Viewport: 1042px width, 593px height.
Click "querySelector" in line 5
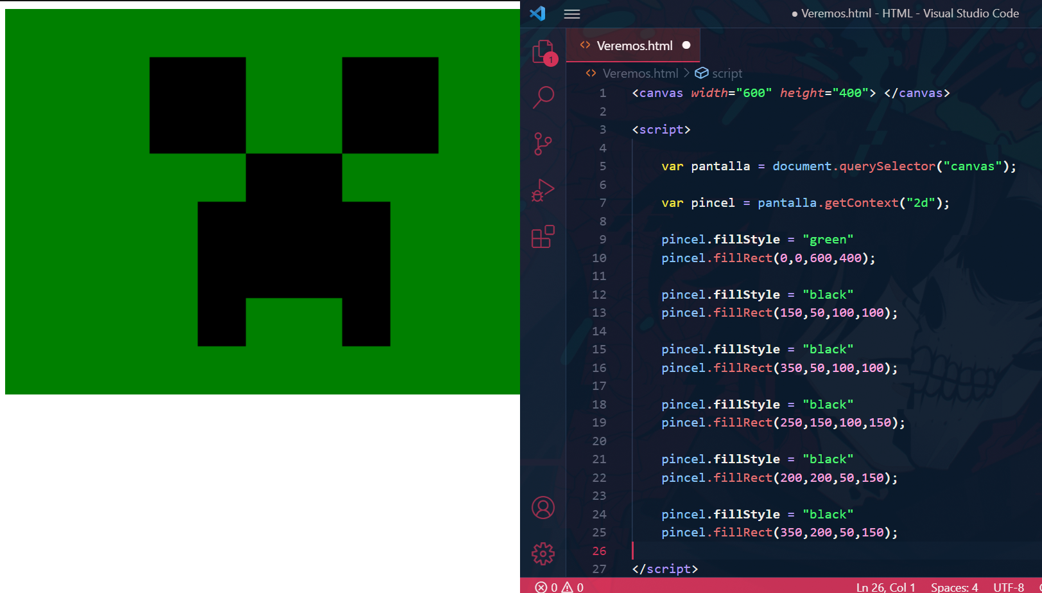pos(887,166)
